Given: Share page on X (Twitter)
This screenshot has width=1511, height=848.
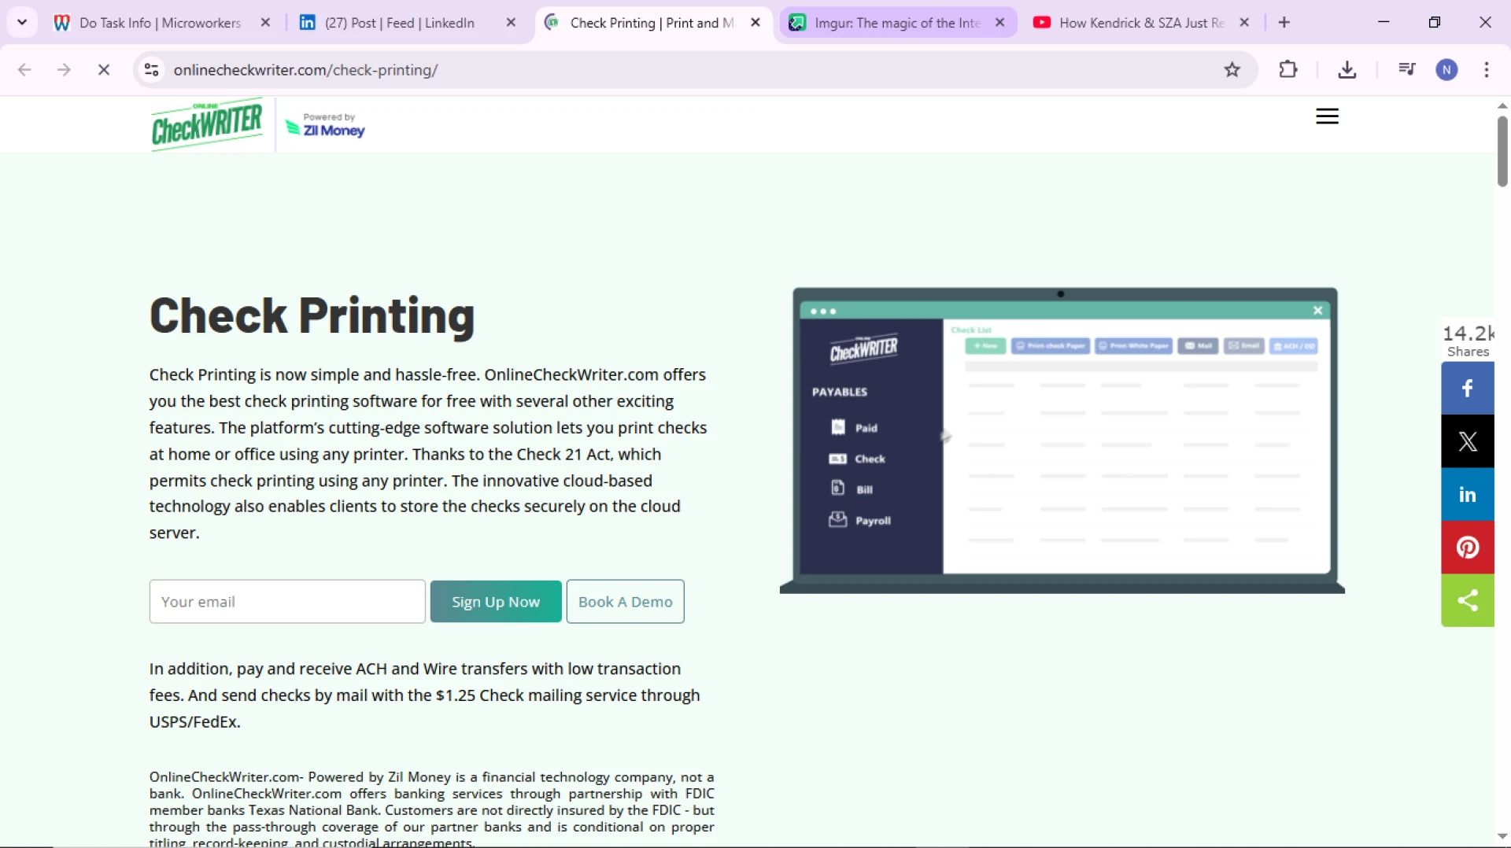Looking at the screenshot, I should (1467, 441).
